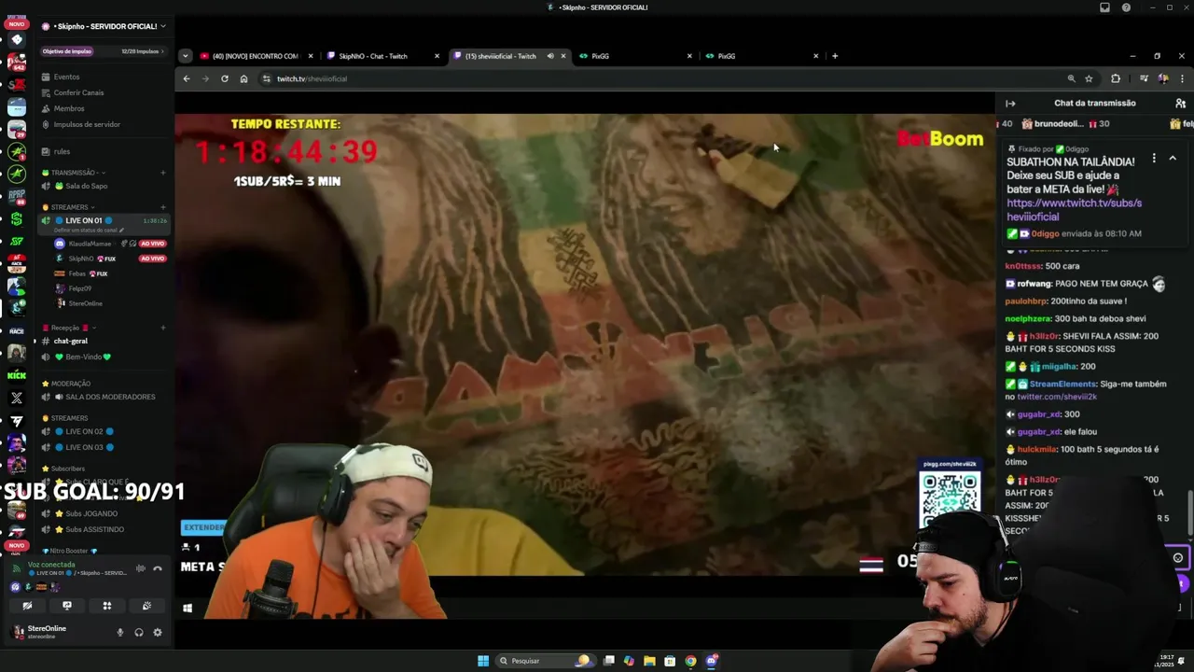Disconnect from the Discord voice call
Image resolution: width=1194 pixels, height=672 pixels.
pos(158,568)
